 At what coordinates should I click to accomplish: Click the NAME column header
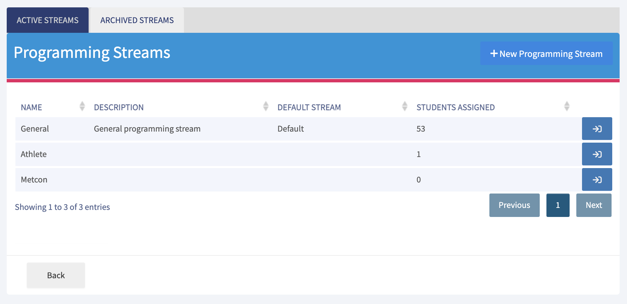coord(32,107)
